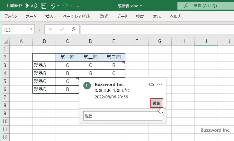
Task: Open the ファイル tab
Action: click(x=11, y=16)
